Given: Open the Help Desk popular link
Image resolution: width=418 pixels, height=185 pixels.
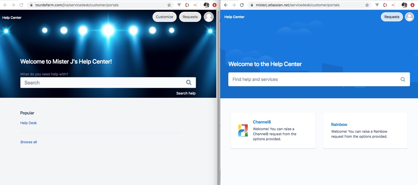Looking at the screenshot, I should click(x=29, y=123).
